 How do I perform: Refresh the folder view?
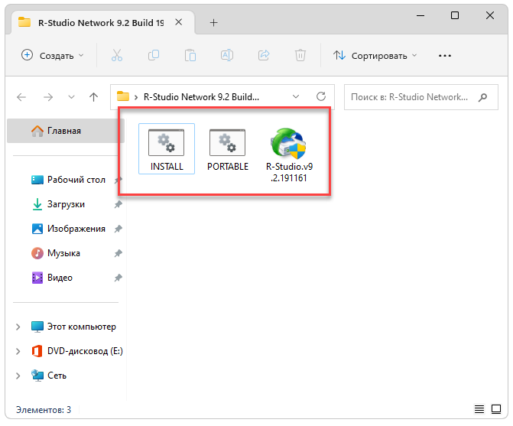pos(321,96)
